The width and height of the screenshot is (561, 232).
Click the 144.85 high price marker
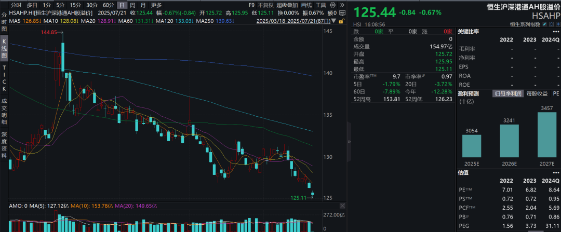coord(49,32)
